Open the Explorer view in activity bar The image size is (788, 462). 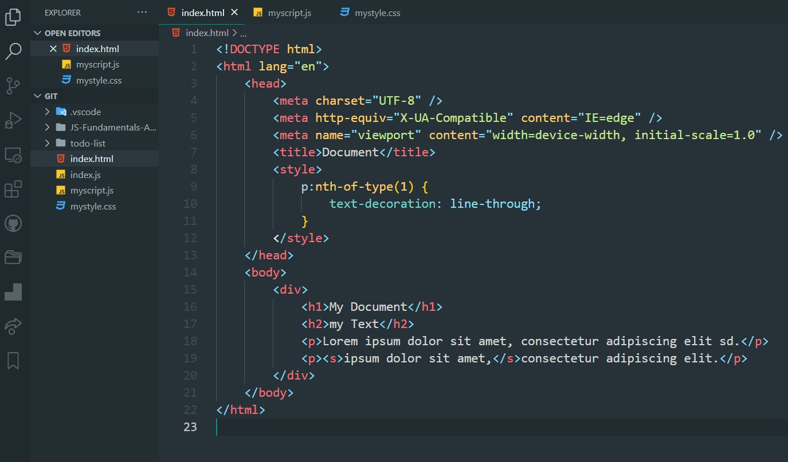pyautogui.click(x=13, y=17)
